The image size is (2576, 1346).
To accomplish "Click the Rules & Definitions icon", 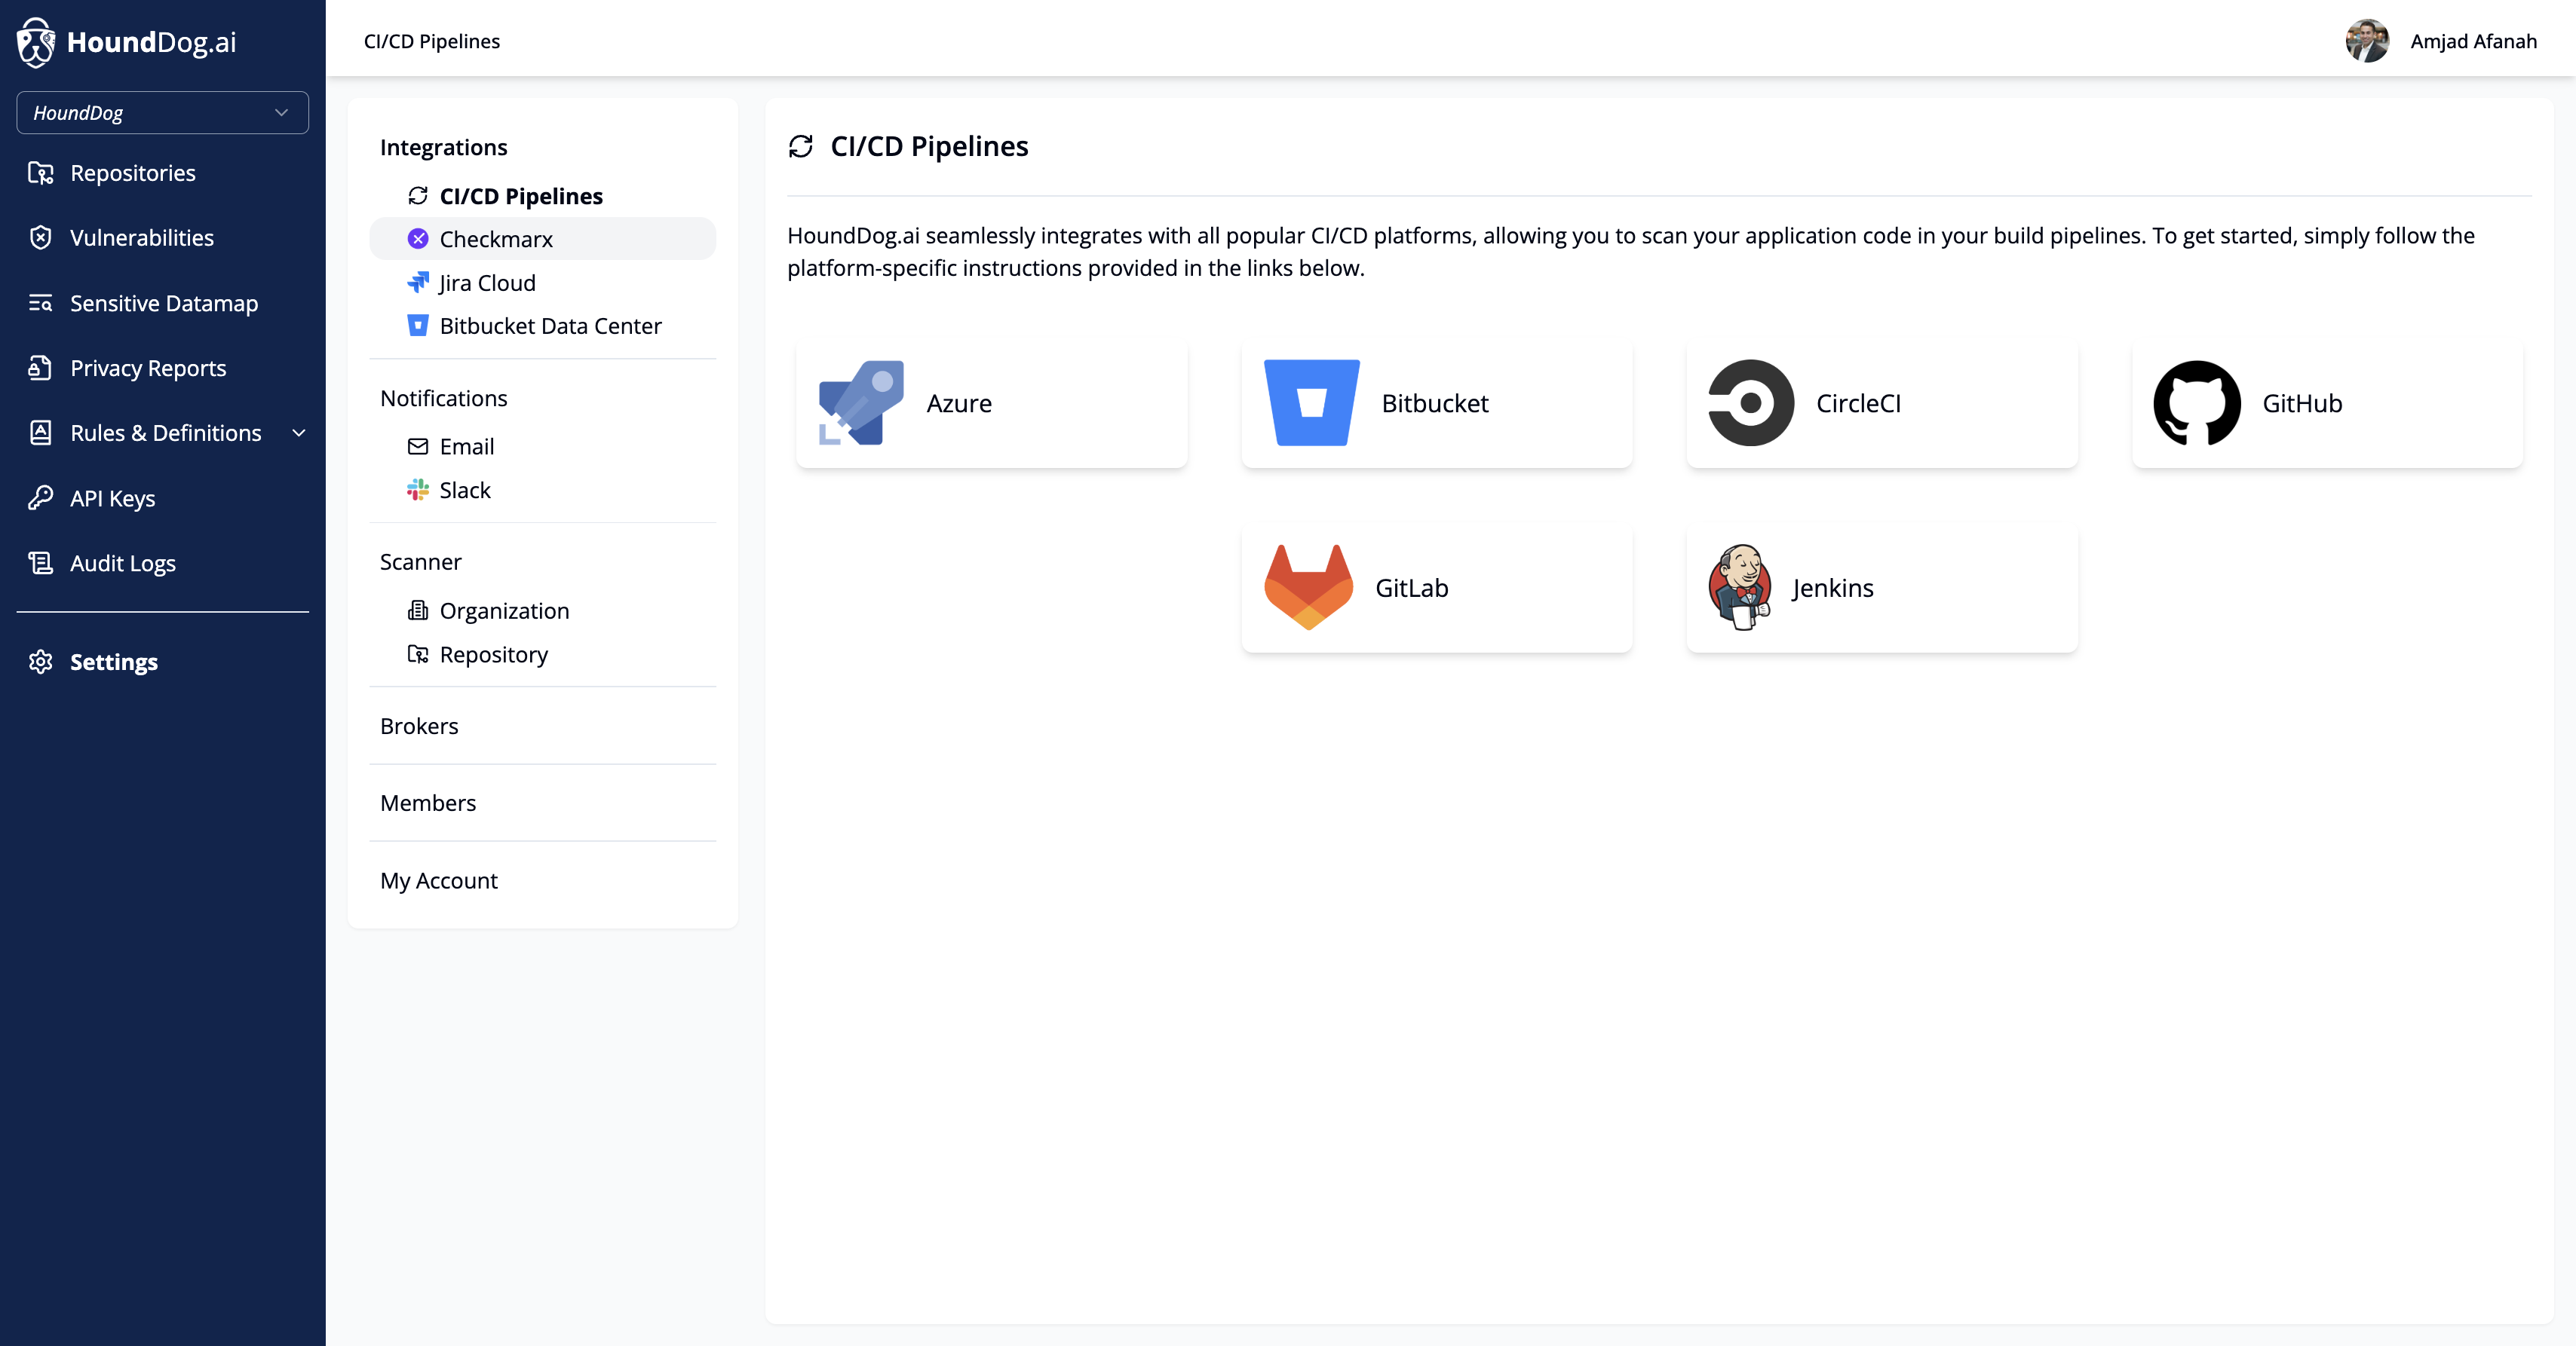I will 40,433.
